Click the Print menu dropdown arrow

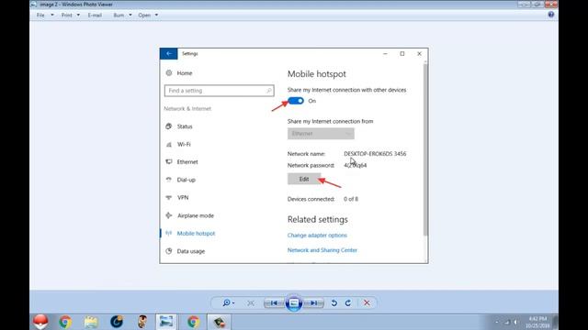click(78, 16)
